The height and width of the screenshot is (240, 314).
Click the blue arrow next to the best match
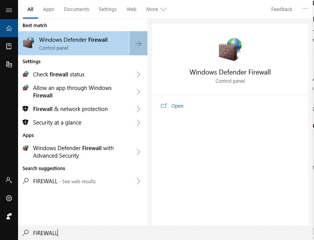tap(138, 43)
